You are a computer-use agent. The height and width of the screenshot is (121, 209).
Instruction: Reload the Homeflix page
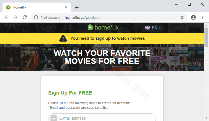click(25, 17)
